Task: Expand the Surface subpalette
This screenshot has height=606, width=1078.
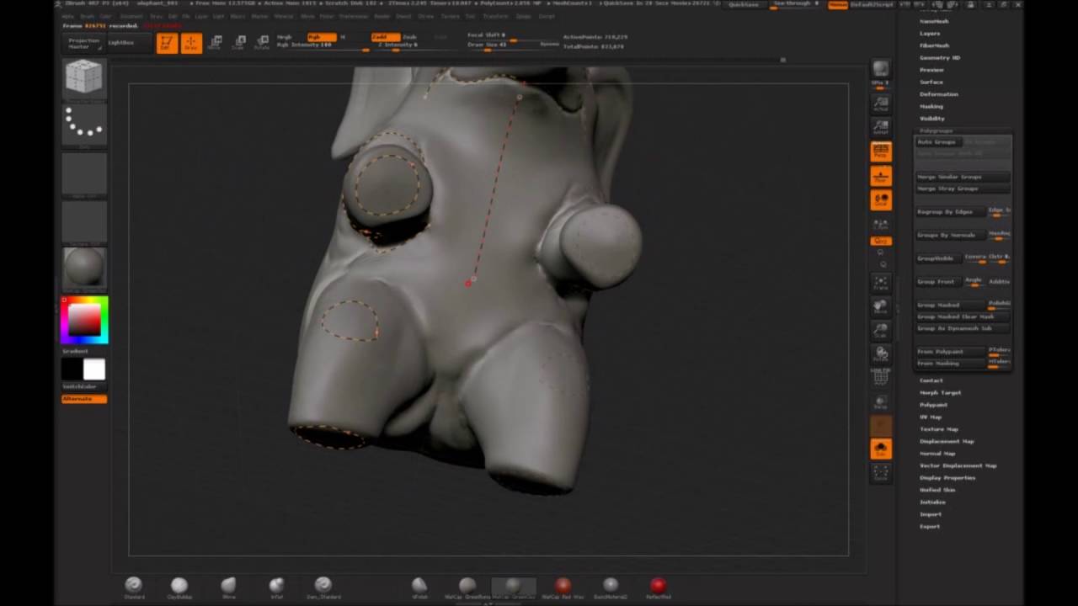Action: click(931, 82)
